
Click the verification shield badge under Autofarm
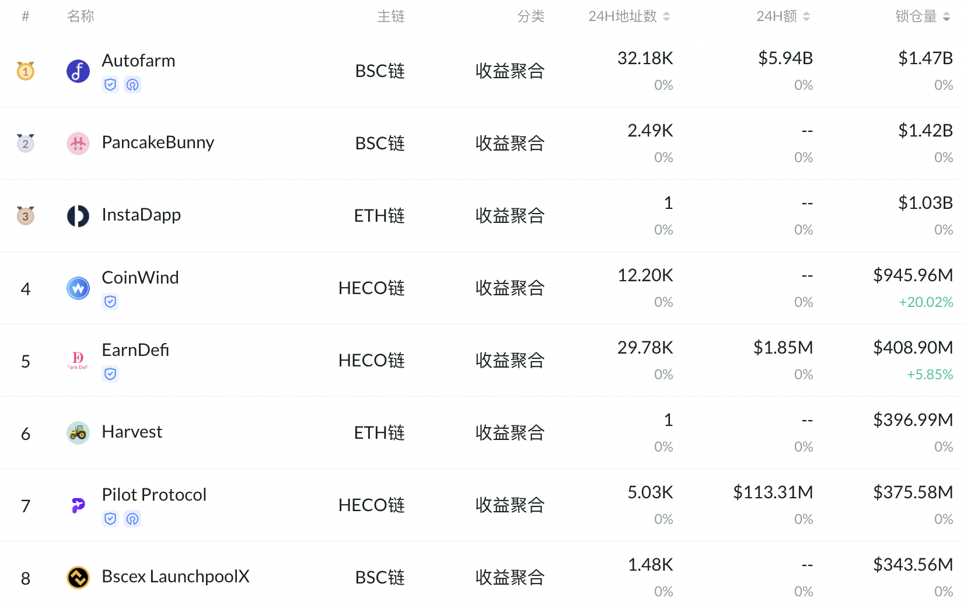coord(110,85)
